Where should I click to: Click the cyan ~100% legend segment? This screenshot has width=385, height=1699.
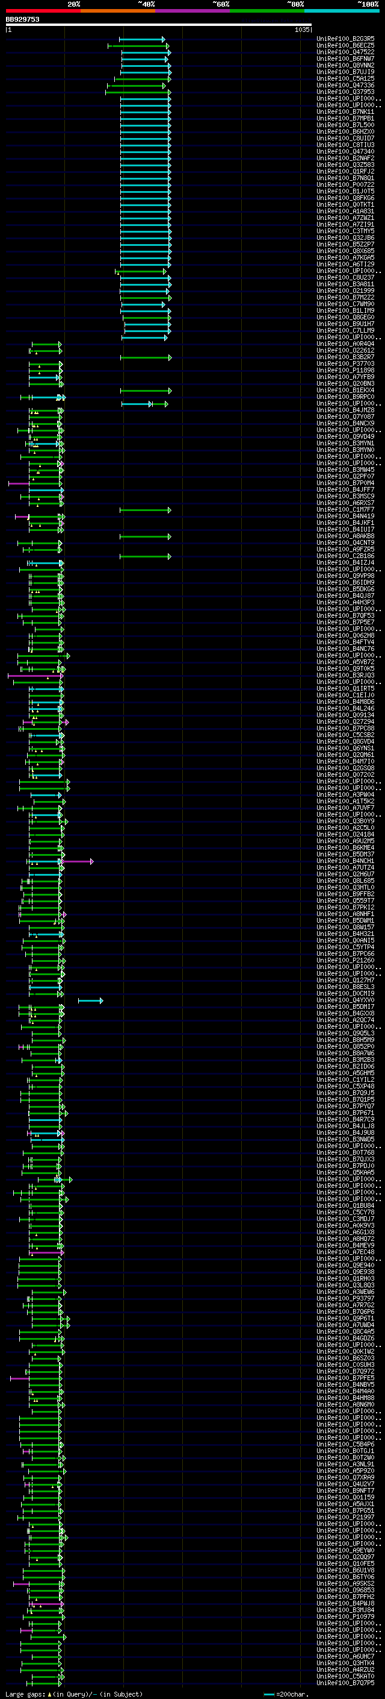click(x=342, y=11)
